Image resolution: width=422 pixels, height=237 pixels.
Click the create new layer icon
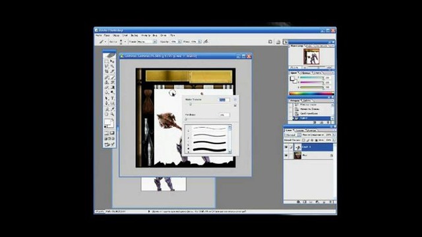coord(324,202)
